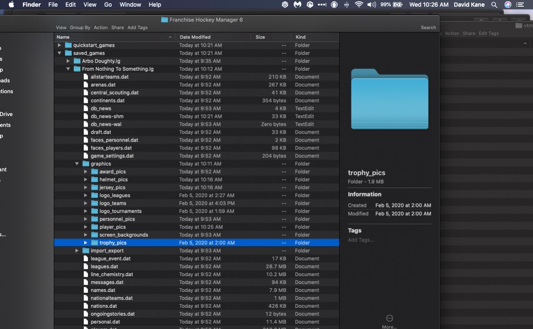This screenshot has width=533, height=329.
Task: Select the leagues.dat file
Action: click(104, 267)
